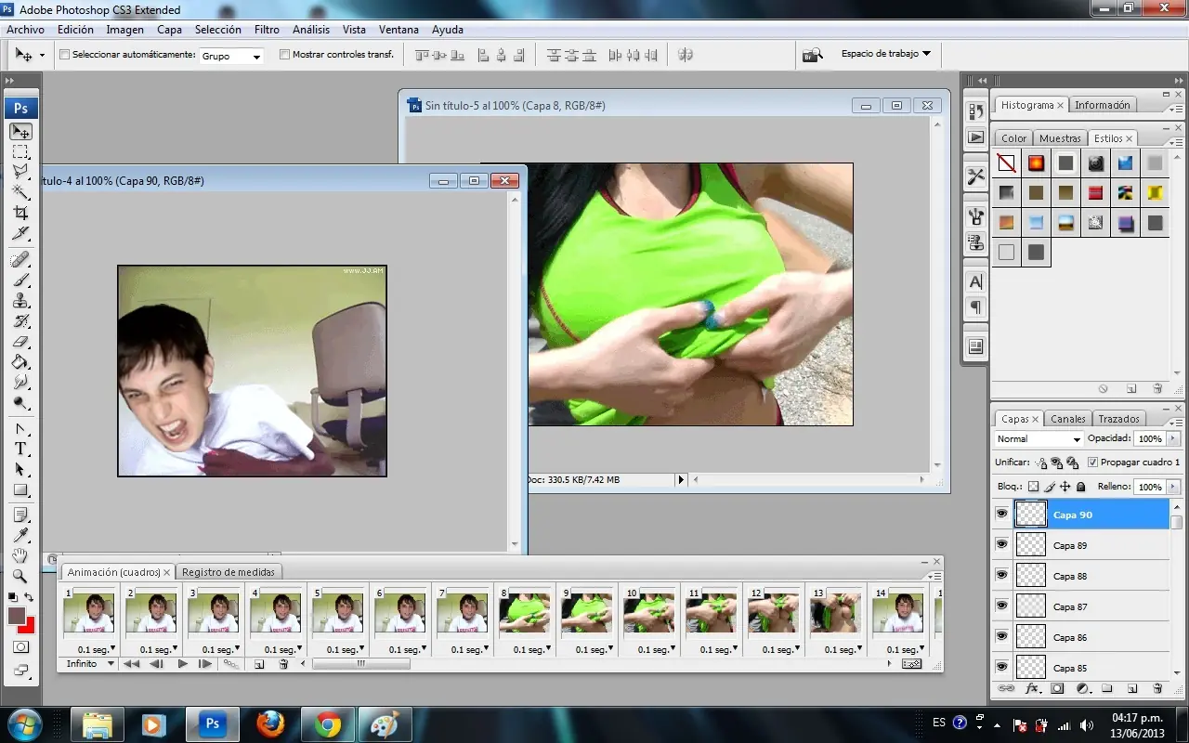
Task: Set the foreground color swatch
Action: [x=16, y=616]
